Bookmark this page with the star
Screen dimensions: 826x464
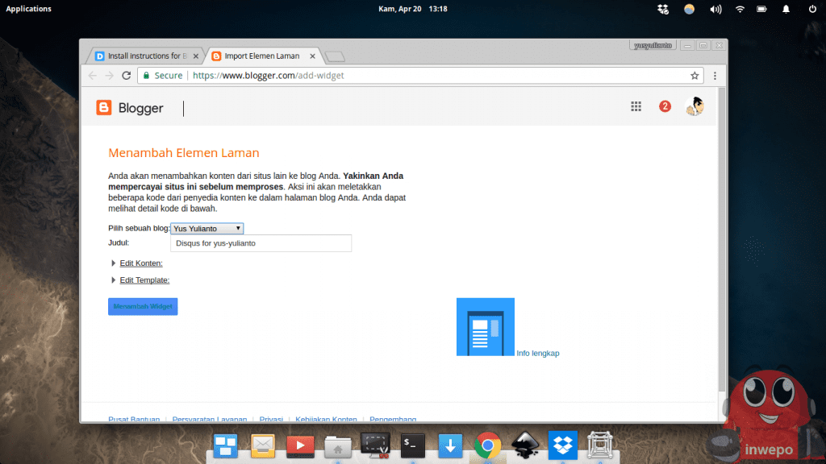695,76
